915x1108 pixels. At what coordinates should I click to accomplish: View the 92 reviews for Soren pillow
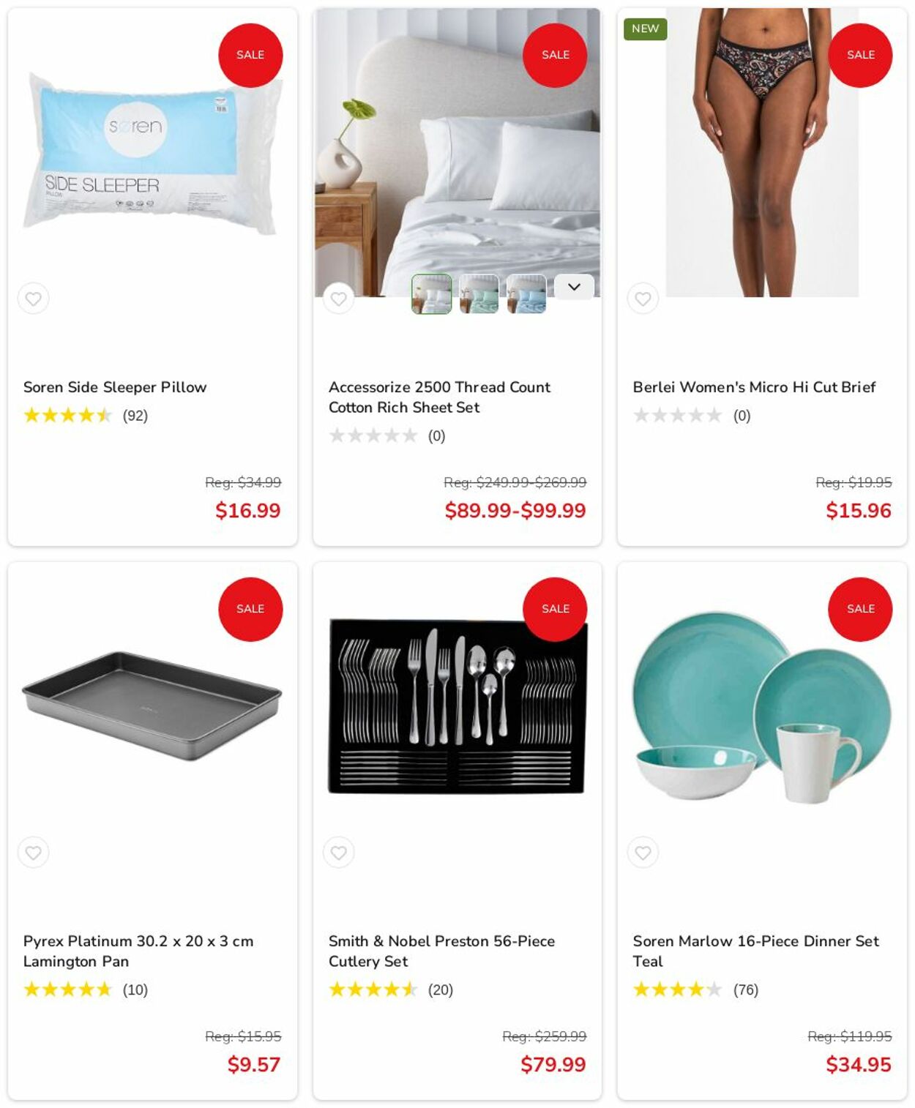[x=135, y=416]
